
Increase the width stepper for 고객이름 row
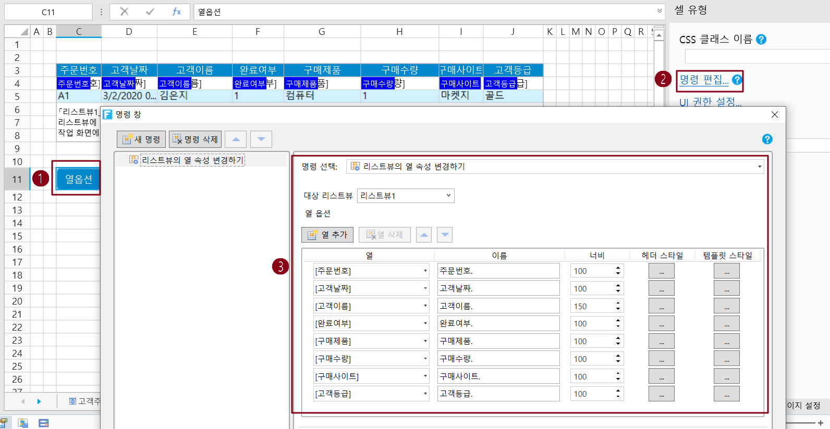point(618,304)
